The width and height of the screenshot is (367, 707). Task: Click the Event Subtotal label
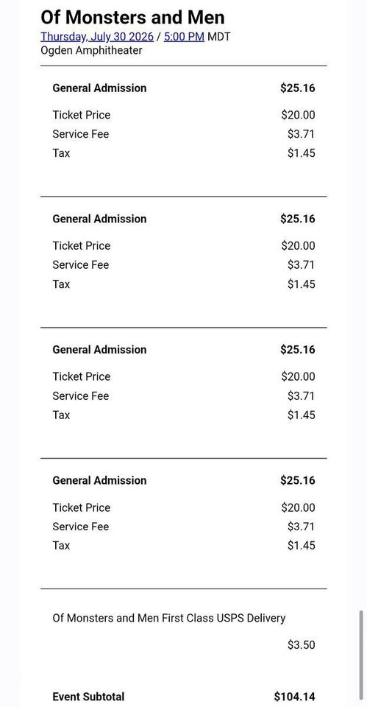(x=89, y=697)
